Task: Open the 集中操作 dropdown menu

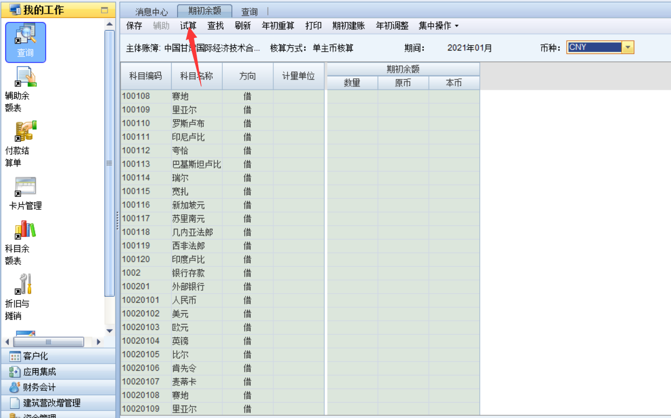Action: (x=438, y=26)
